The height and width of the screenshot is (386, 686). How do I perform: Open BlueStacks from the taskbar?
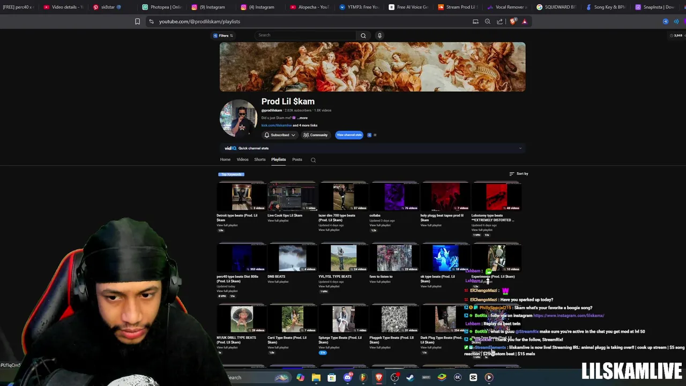tap(442, 377)
